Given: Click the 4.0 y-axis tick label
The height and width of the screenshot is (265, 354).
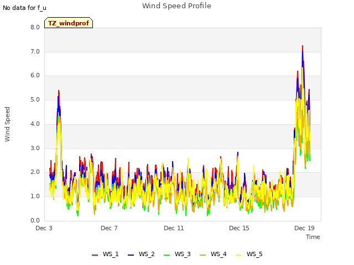Looking at the screenshot, I should point(35,124).
